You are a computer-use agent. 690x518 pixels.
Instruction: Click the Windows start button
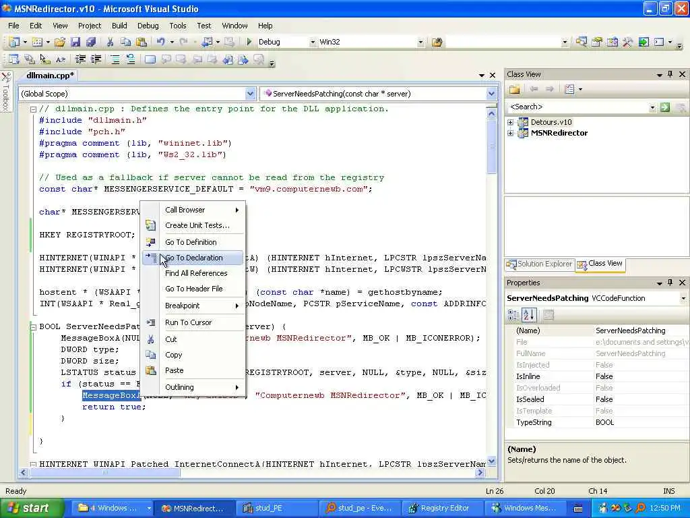(31, 508)
